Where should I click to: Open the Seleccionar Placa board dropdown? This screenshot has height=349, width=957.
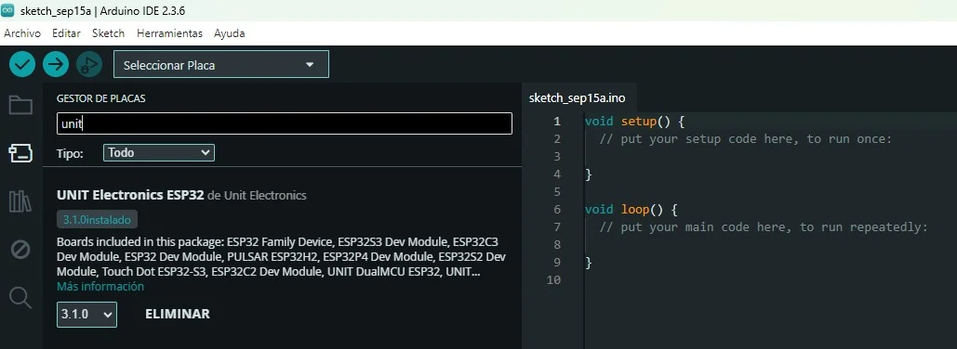(x=221, y=65)
